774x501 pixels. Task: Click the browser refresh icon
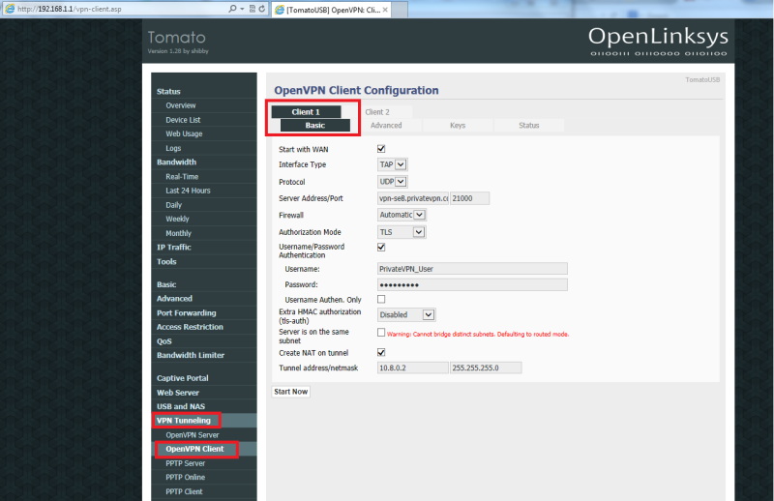(261, 9)
